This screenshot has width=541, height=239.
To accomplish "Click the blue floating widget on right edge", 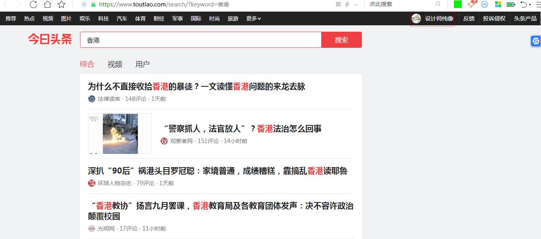I will pyautogui.click(x=536, y=41).
